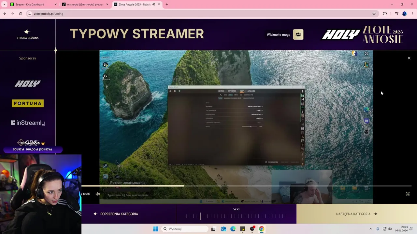Select the highlighted category marker 5/30

tap(200, 216)
